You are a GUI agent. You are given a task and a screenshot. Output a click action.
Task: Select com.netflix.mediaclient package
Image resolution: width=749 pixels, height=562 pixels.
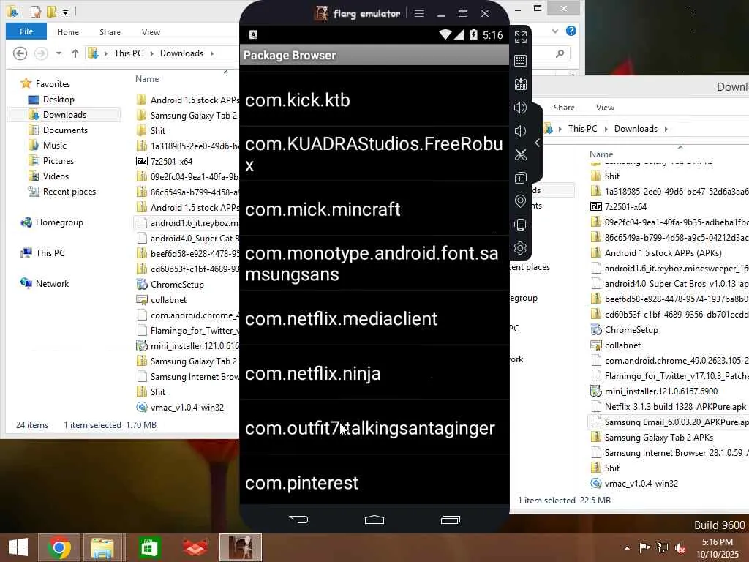click(374, 318)
